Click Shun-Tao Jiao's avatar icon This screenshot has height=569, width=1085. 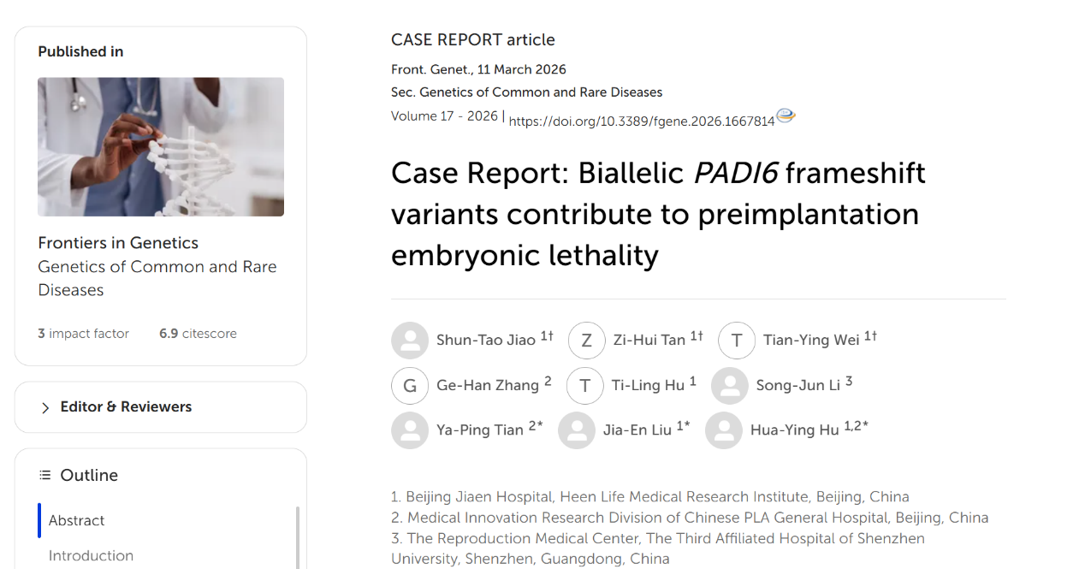pyautogui.click(x=410, y=341)
